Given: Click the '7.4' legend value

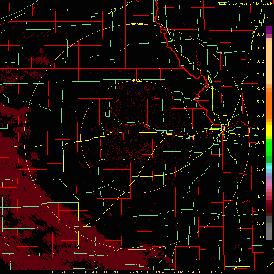Looking at the screenshot, I should [x=260, y=75].
